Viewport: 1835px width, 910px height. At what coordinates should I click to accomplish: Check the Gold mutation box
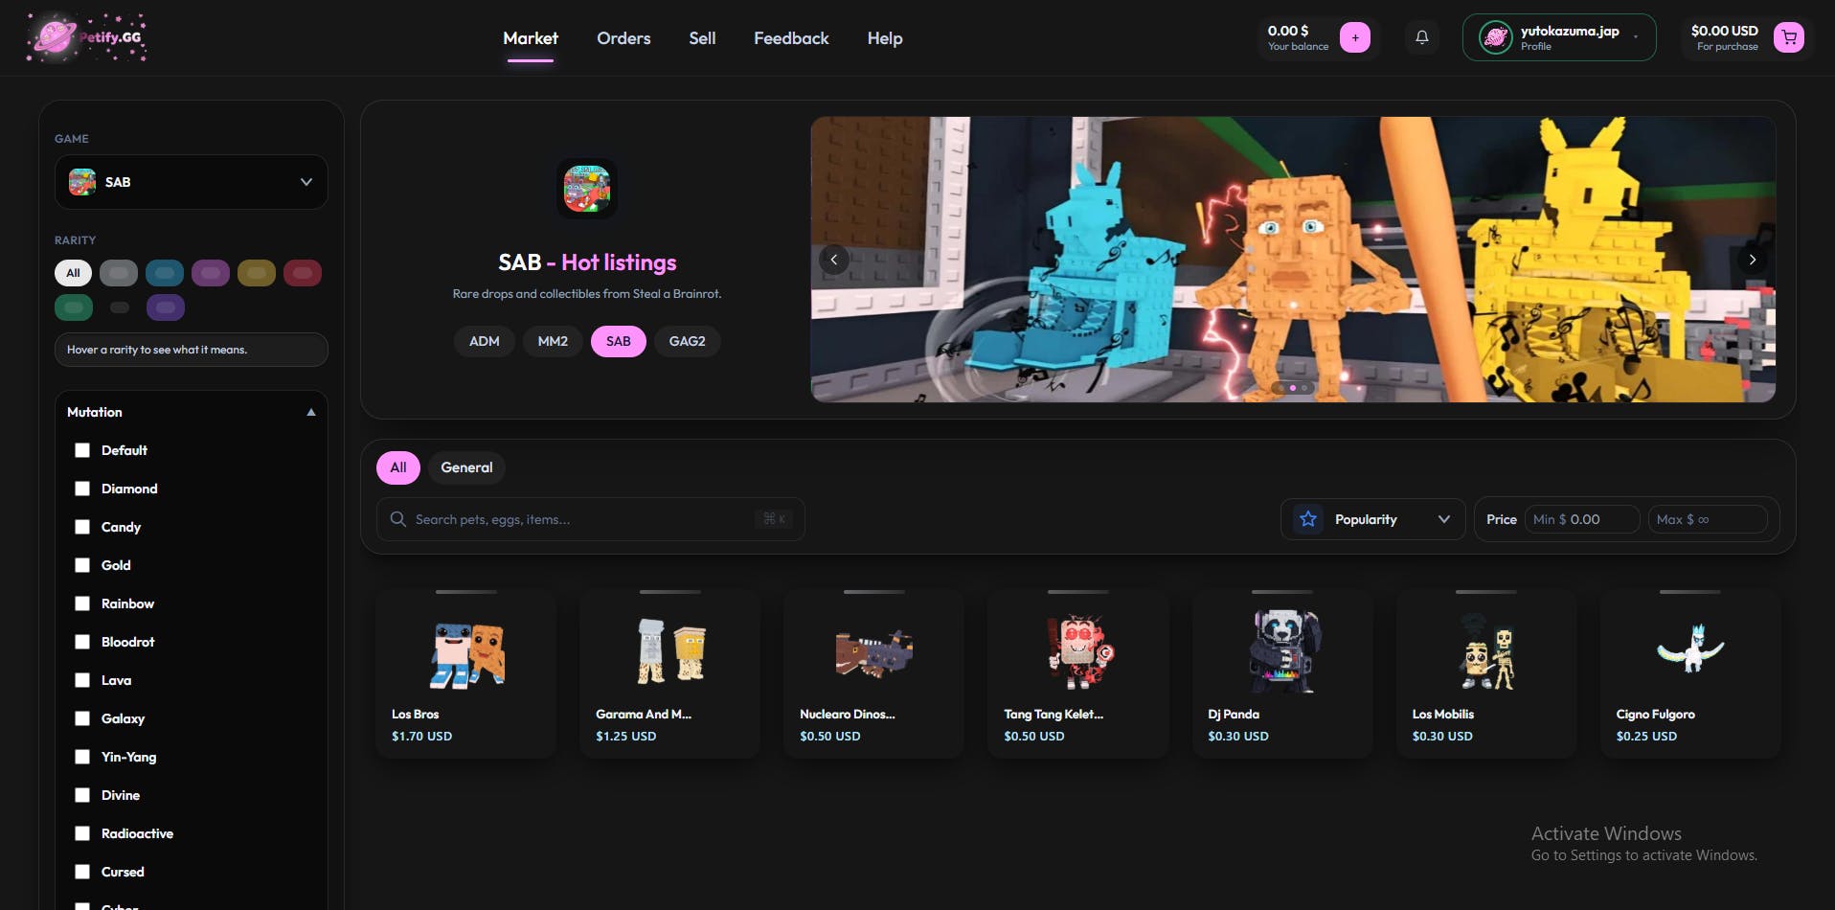(82, 565)
